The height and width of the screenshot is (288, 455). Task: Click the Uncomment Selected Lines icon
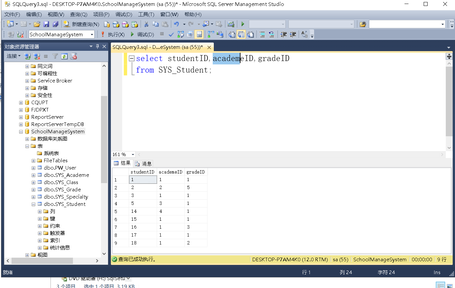pos(272,34)
